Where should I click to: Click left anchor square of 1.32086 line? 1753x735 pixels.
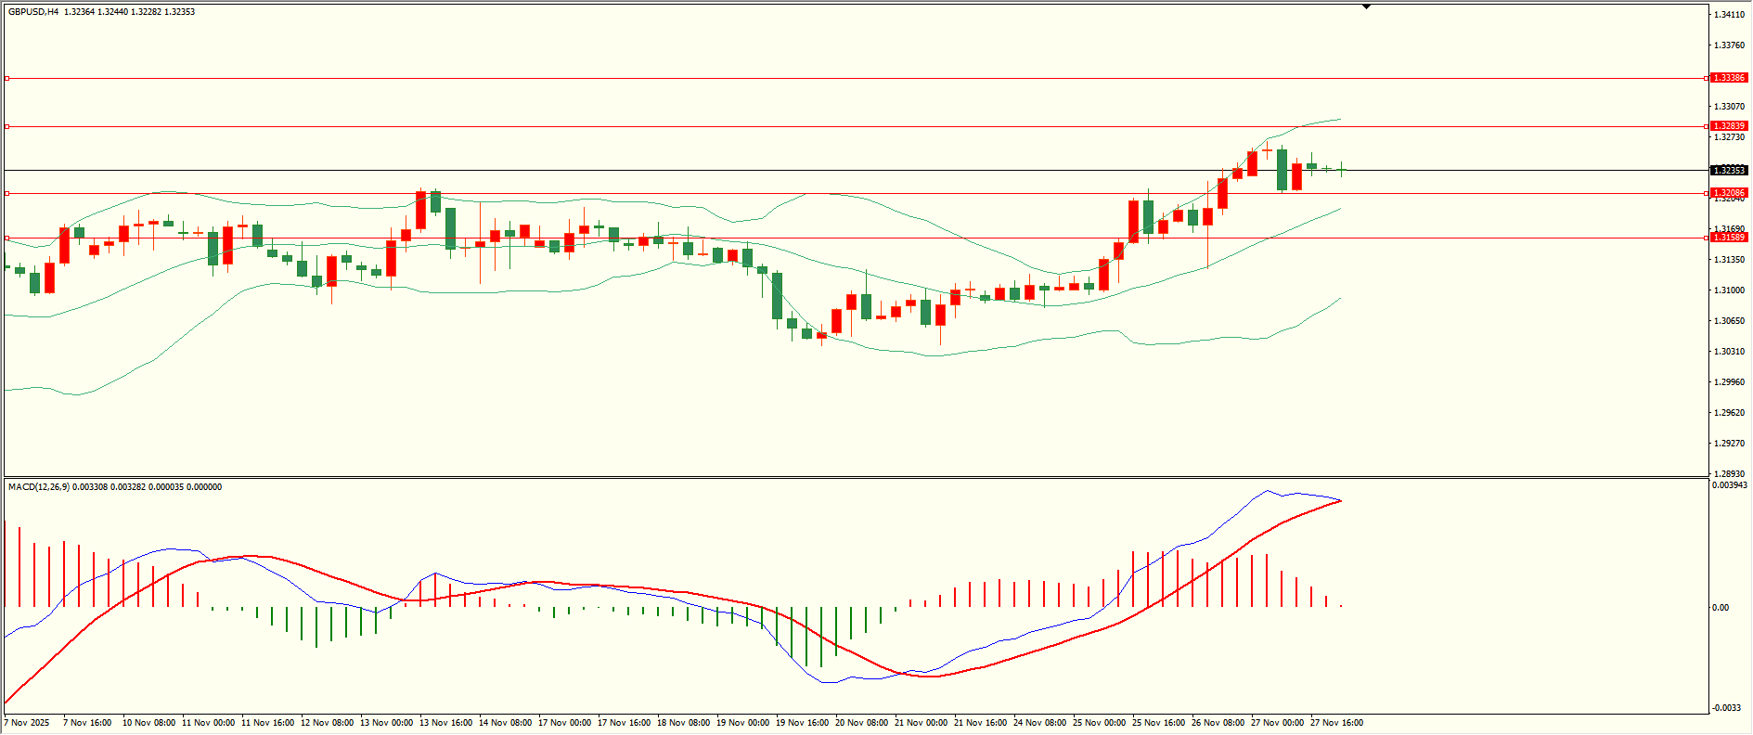(x=6, y=194)
